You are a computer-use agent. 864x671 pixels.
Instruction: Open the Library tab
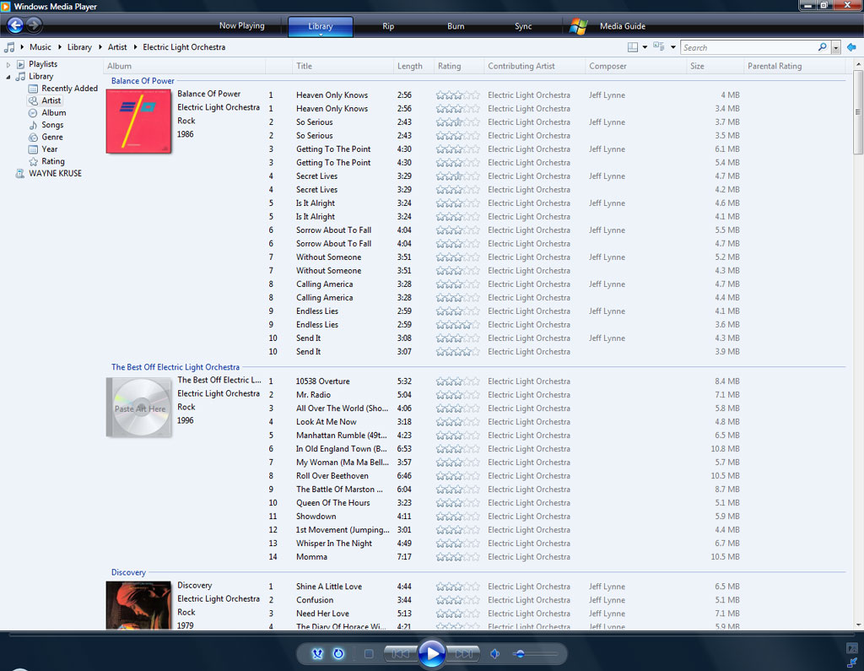click(x=320, y=26)
